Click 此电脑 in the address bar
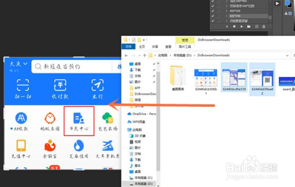The height and width of the screenshot is (187, 295). click(163, 56)
